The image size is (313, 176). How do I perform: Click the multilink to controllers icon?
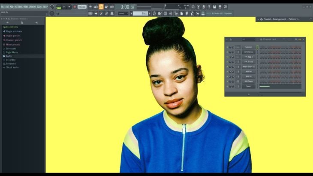pyautogui.click(x=112, y=13)
